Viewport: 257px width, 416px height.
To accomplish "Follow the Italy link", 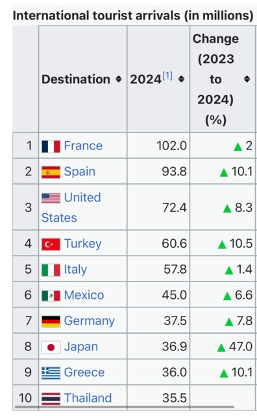I will click(x=75, y=269).
